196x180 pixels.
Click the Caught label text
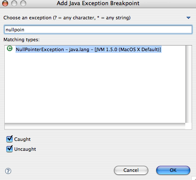coord(22,139)
